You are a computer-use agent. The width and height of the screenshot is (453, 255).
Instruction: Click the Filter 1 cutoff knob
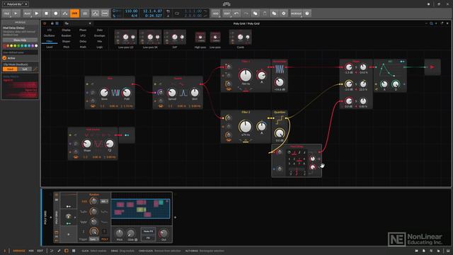(246, 76)
